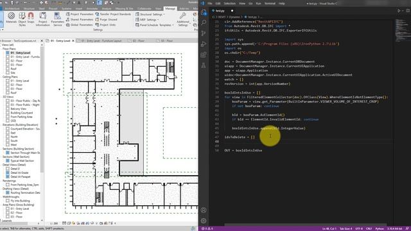
Task: Open Manage gear icon in VS Code
Action: pyautogui.click(x=204, y=221)
